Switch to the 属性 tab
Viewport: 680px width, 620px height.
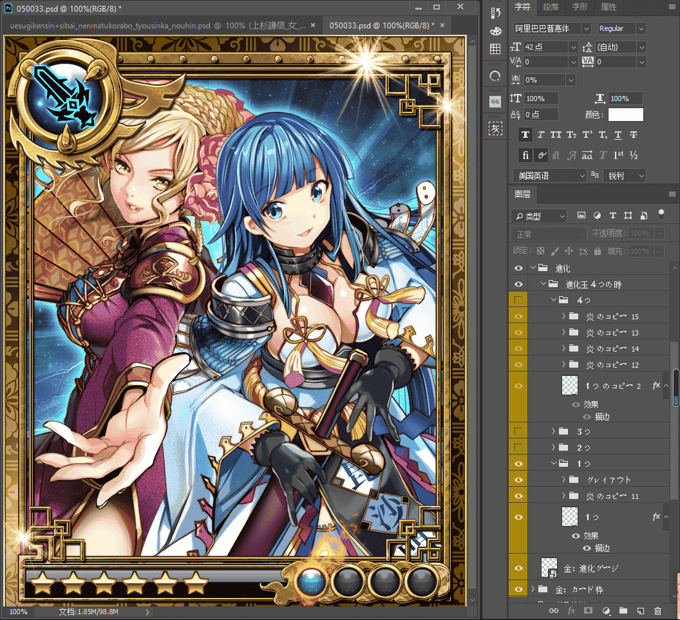pyautogui.click(x=609, y=7)
